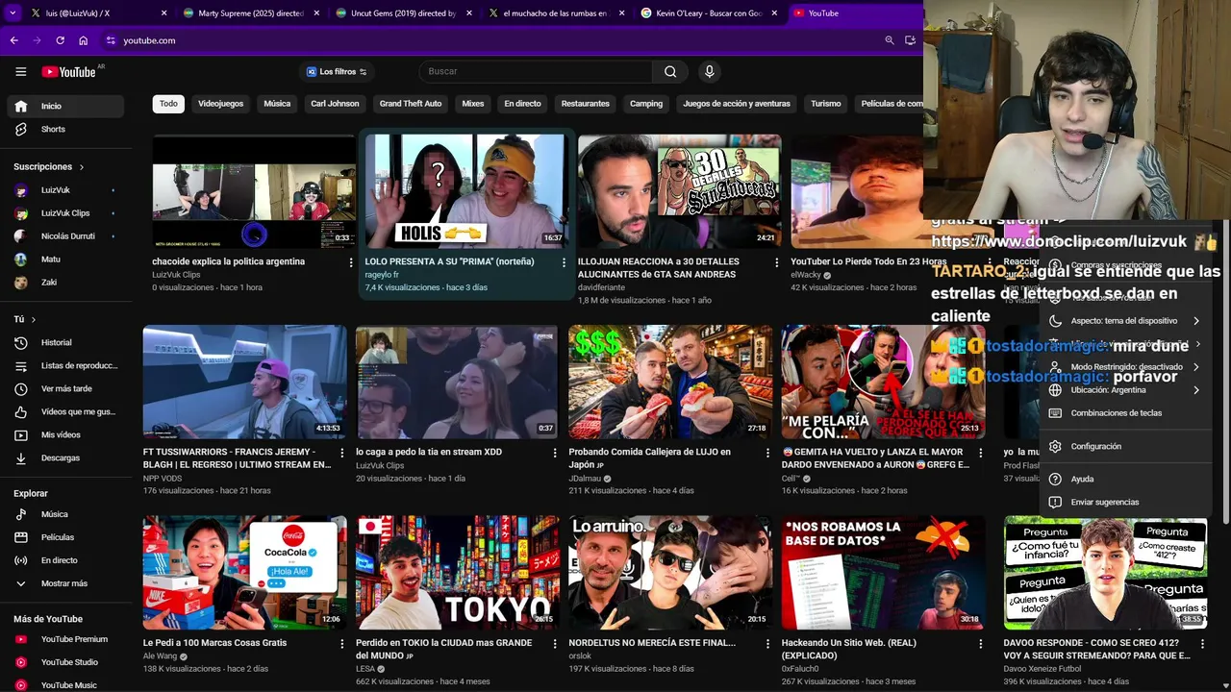Open Aspecto: tema del dispositivo submenu
The image size is (1231, 692).
coord(1124,321)
